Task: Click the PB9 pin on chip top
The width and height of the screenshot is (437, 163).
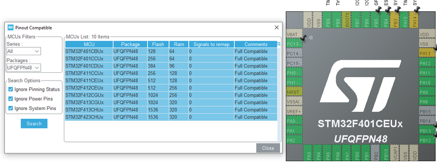Action: [x=328, y=20]
